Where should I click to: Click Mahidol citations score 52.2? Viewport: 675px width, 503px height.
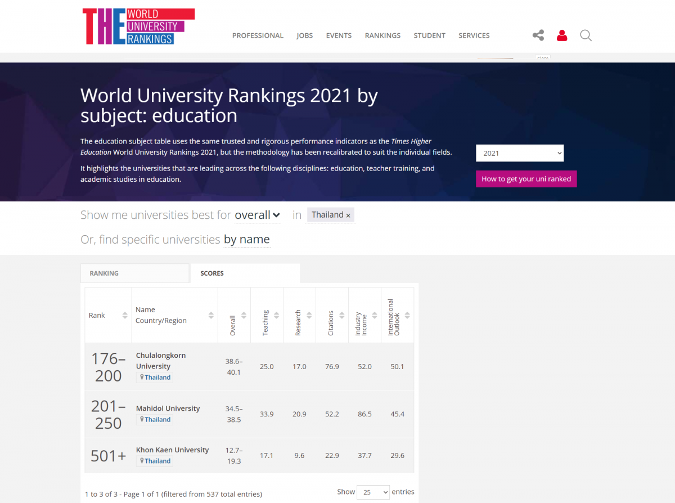[332, 414]
